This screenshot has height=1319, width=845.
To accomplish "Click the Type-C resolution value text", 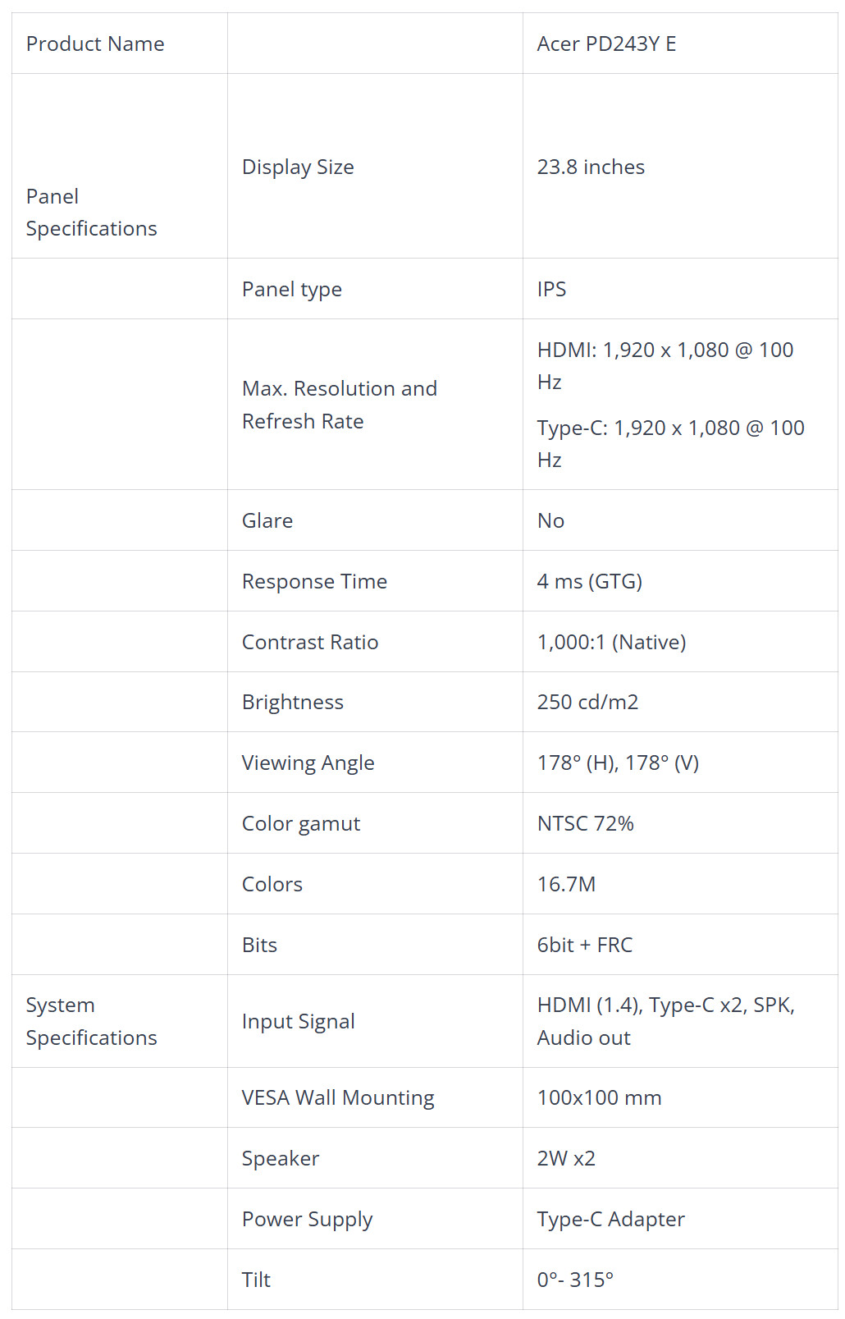I will point(670,443).
